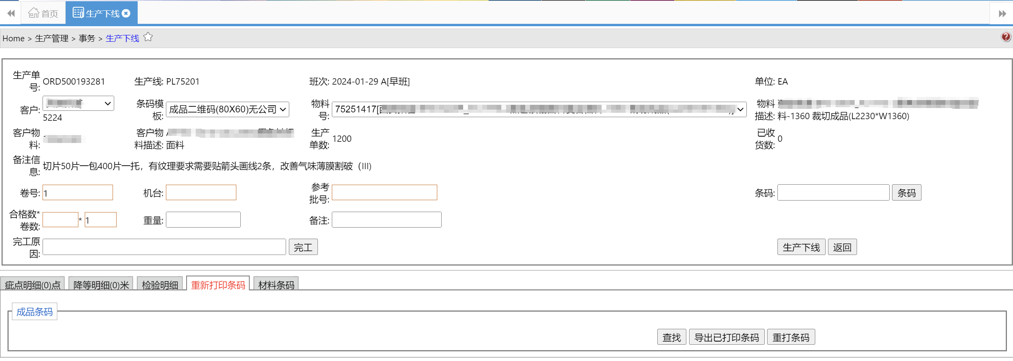Click 单位 value EA
This screenshot has height=361, width=1013.
[x=783, y=81]
